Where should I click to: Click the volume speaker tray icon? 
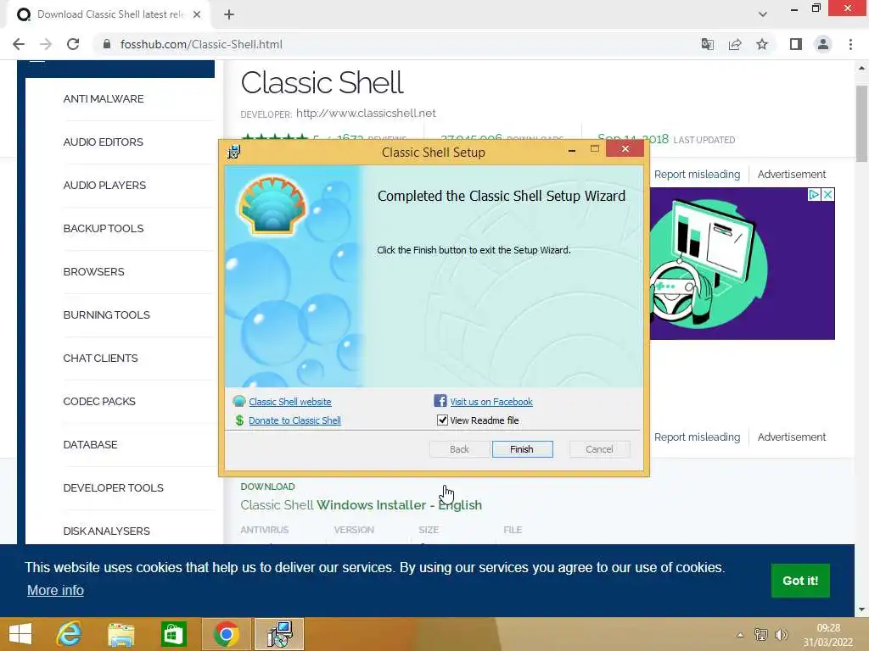coord(782,635)
